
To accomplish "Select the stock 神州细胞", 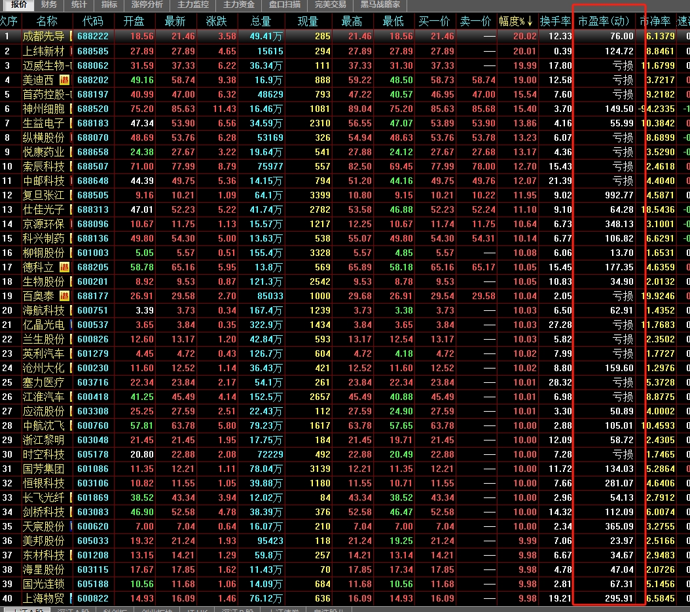I will tap(44, 109).
